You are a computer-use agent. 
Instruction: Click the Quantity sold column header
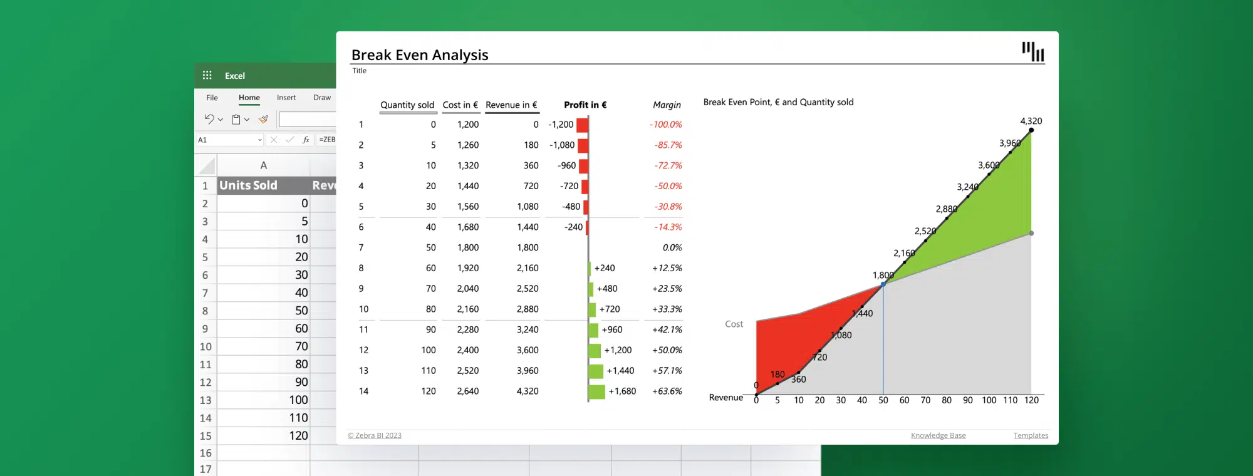tap(407, 105)
